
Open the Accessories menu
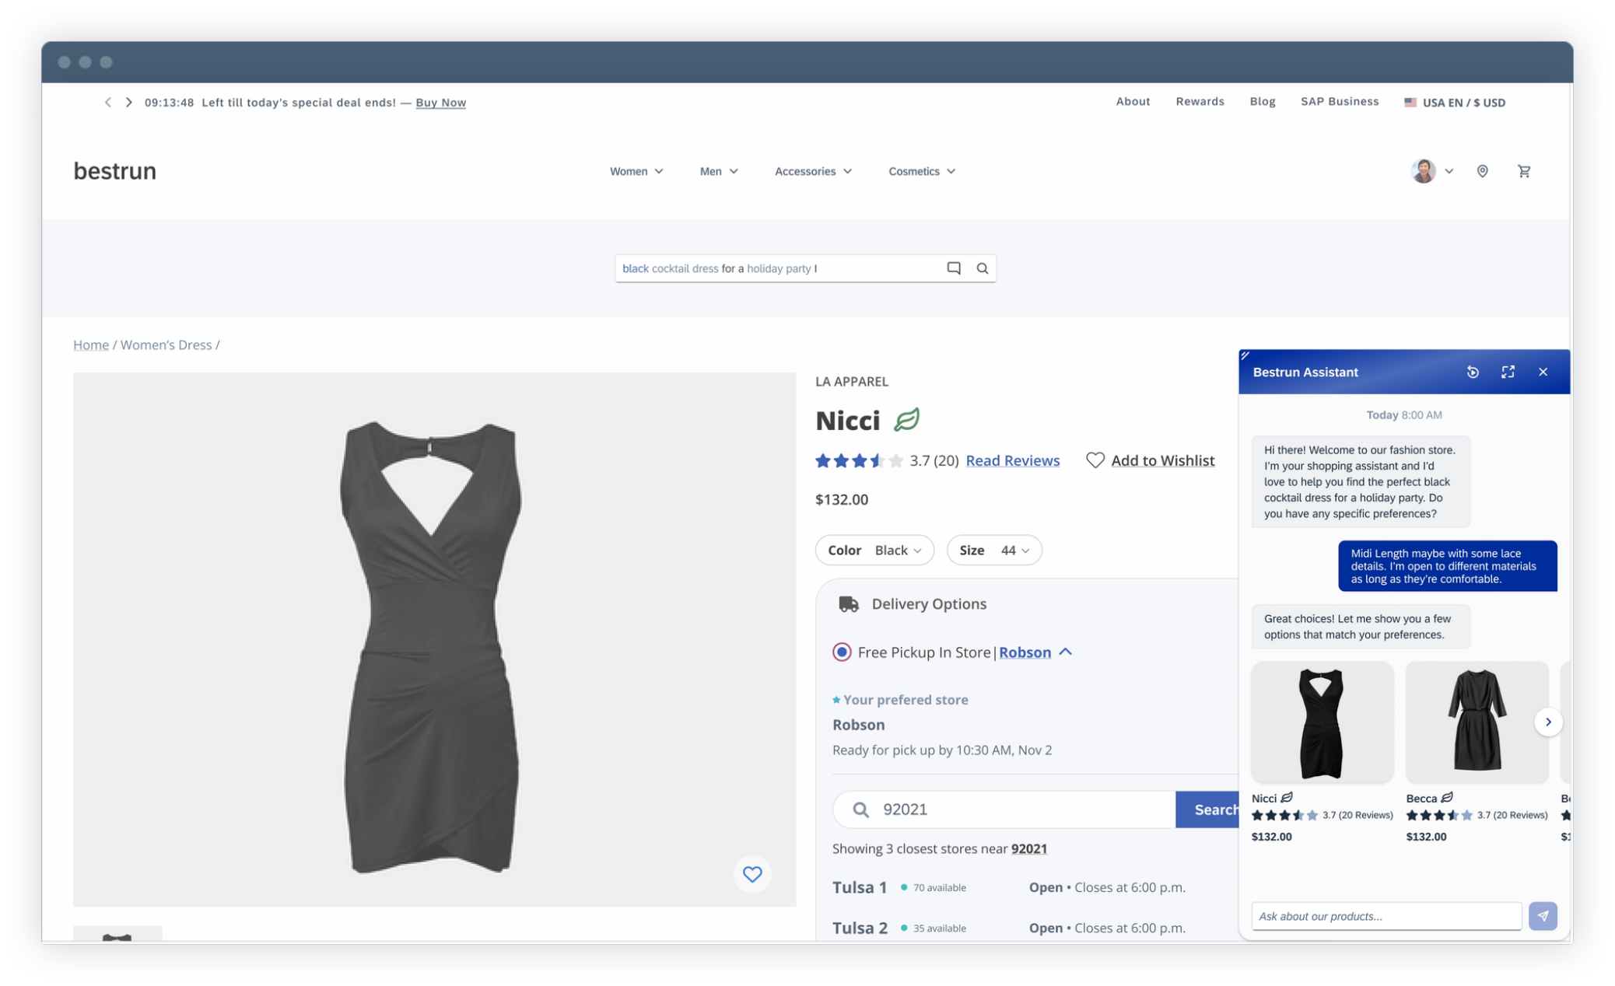[x=813, y=171]
